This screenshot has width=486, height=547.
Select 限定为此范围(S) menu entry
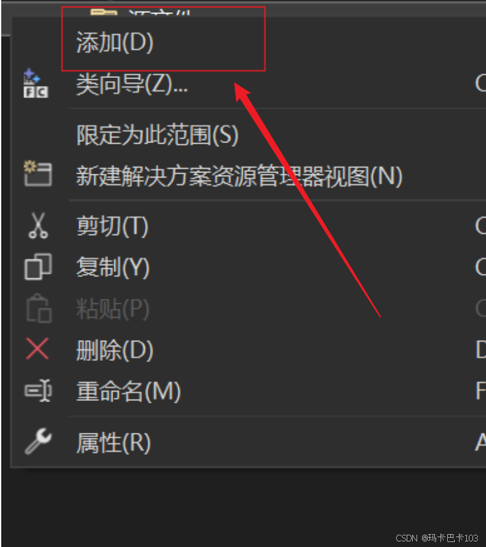click(157, 134)
